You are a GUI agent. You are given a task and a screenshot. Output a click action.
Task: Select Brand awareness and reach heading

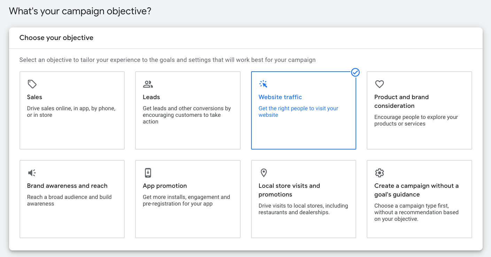coord(67,186)
